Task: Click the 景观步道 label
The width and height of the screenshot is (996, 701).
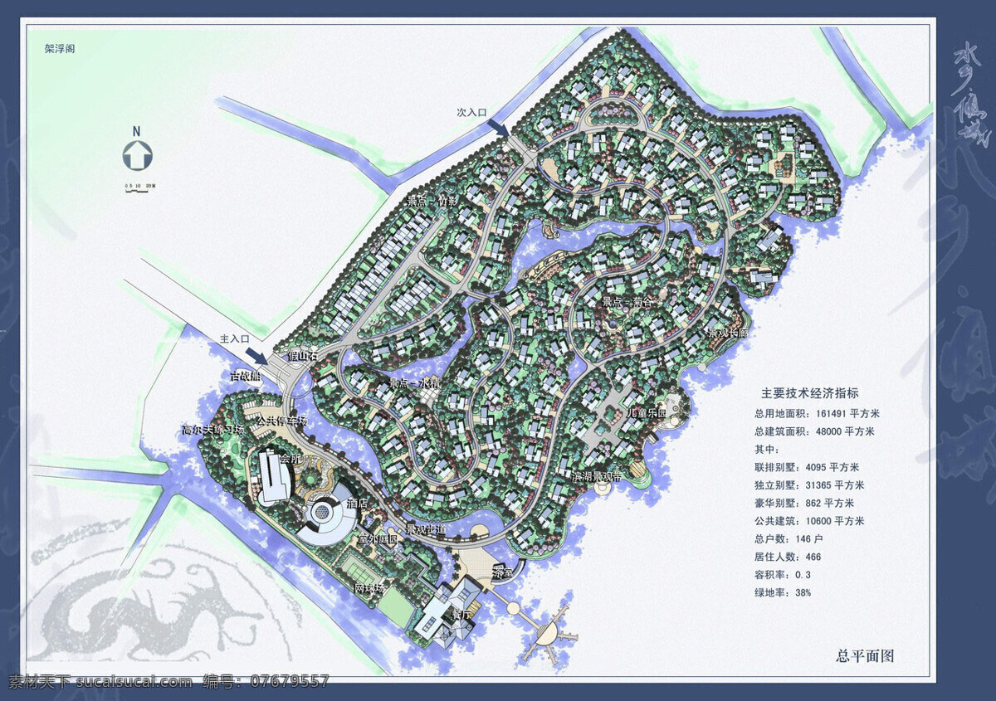Action: point(426,528)
